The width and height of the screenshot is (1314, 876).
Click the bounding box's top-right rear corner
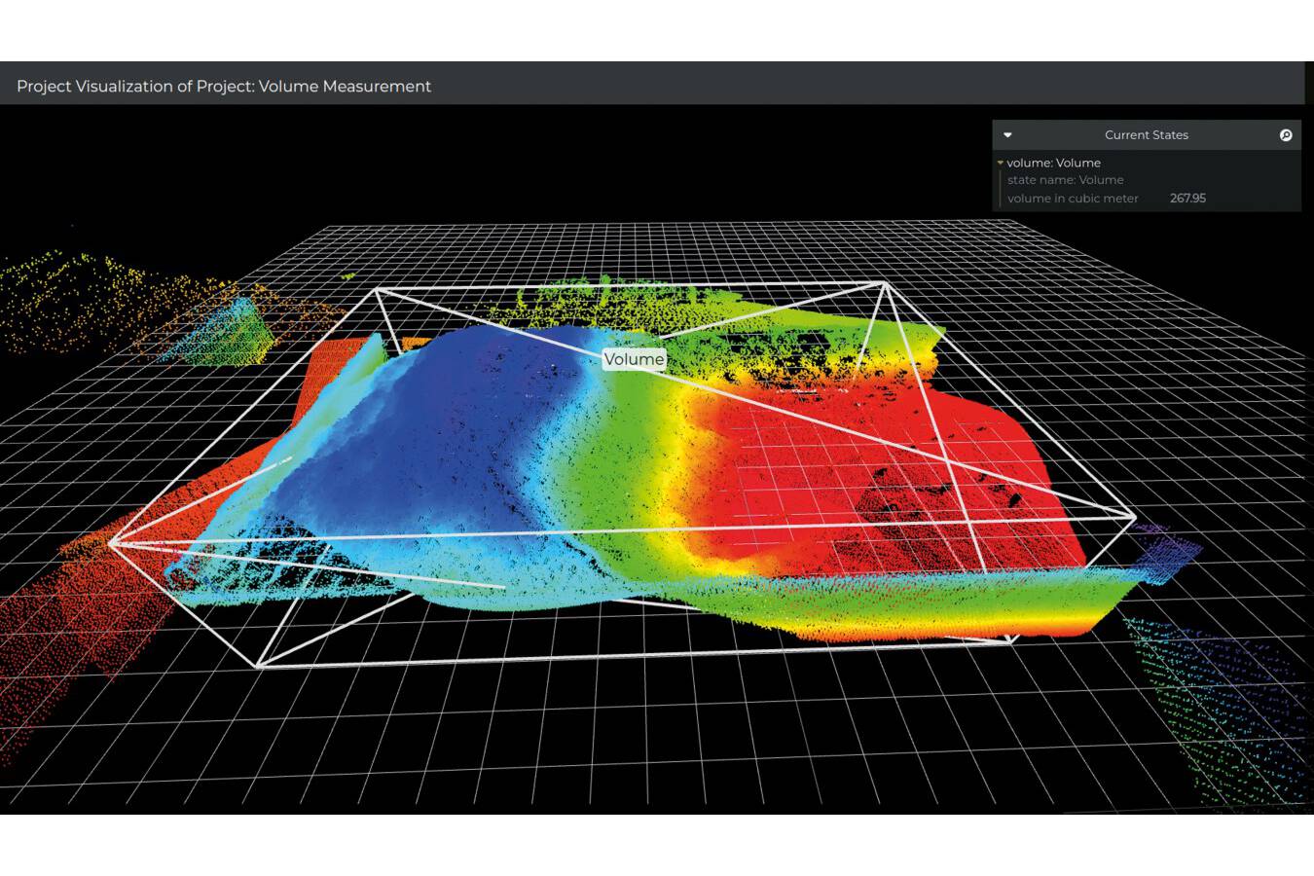point(883,284)
